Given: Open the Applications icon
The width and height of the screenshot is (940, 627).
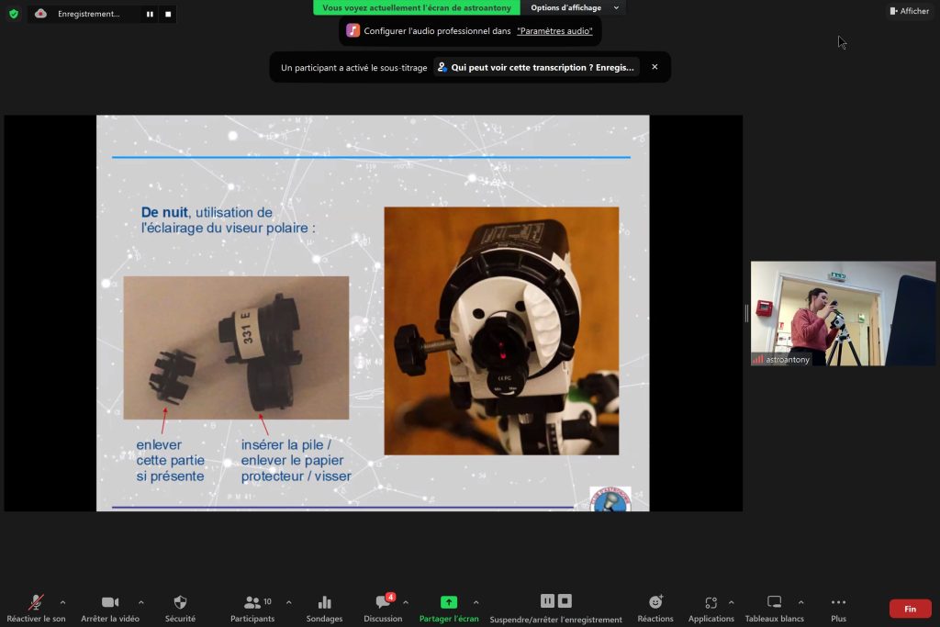Looking at the screenshot, I should pos(711,608).
